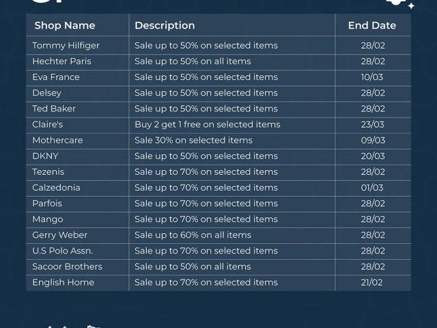The image size is (437, 328).
Task: Open the Tezenis shop entry
Action: 48,172
